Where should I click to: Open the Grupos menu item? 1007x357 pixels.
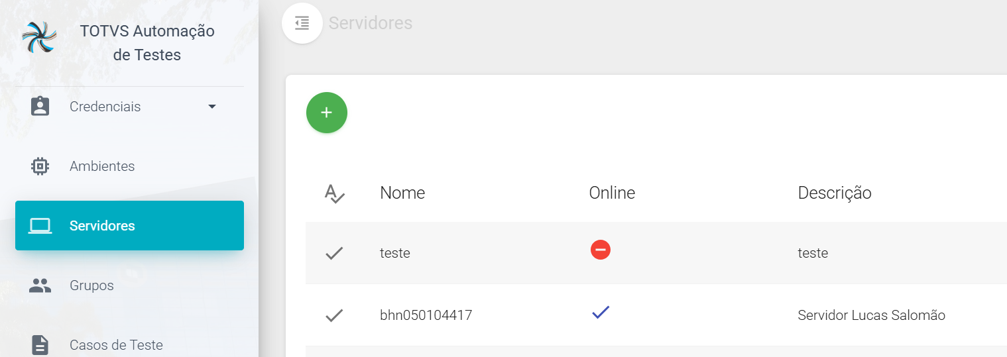pos(91,285)
